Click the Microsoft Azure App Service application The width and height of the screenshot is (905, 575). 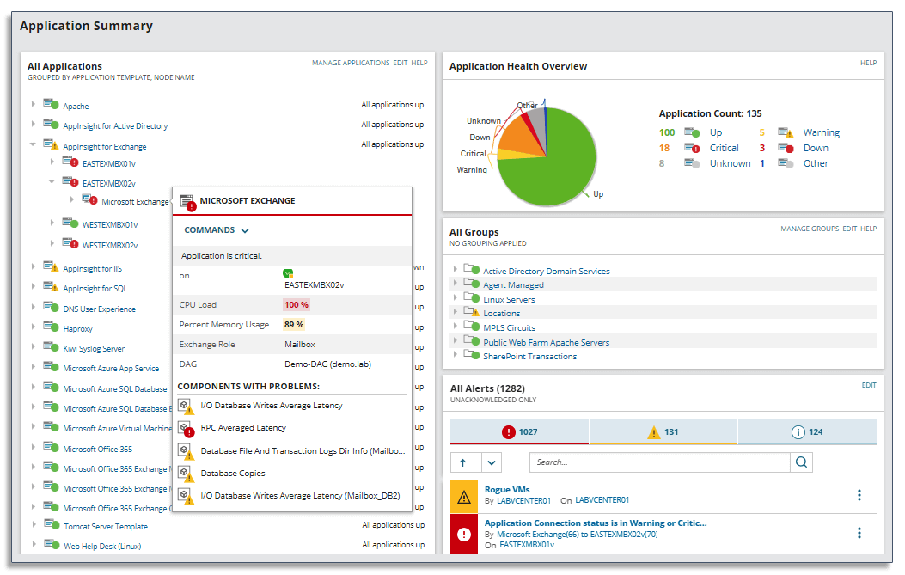click(x=111, y=369)
